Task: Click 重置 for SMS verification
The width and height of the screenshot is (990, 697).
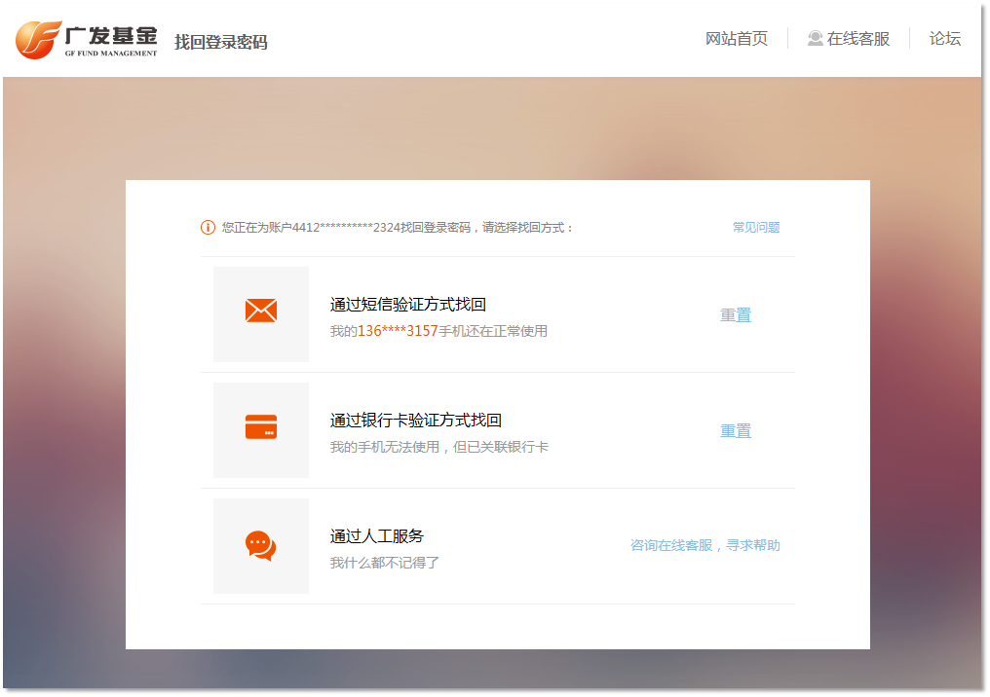Action: pos(736,315)
